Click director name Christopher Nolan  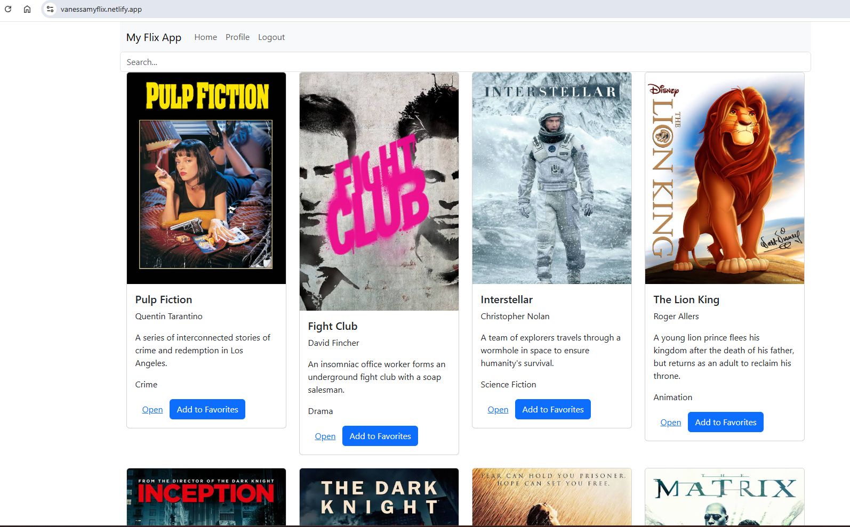point(515,316)
